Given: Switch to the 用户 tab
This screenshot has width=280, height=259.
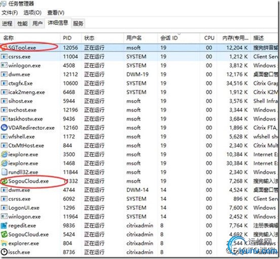Looking at the screenshot, I should click(38, 23).
